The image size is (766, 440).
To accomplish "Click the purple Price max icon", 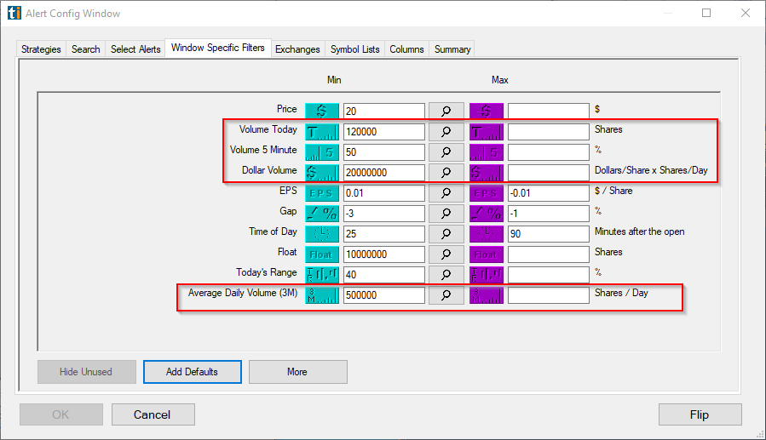I will 486,111.
